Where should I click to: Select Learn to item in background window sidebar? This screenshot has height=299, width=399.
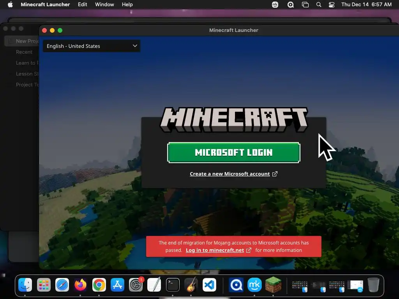(27, 63)
